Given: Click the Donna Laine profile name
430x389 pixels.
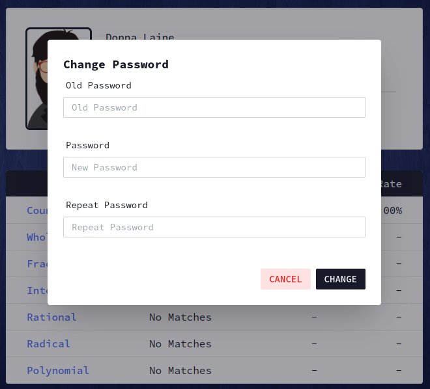Looking at the screenshot, I should (140, 36).
